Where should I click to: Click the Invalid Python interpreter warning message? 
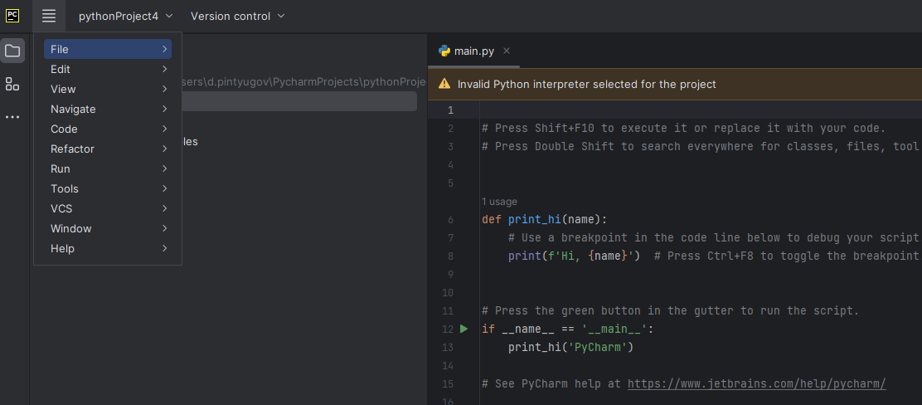[x=586, y=84]
